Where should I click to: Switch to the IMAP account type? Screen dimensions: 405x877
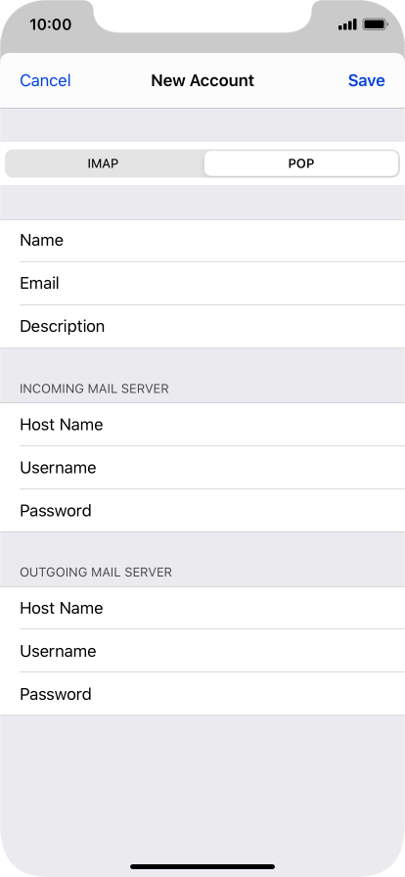(x=103, y=163)
